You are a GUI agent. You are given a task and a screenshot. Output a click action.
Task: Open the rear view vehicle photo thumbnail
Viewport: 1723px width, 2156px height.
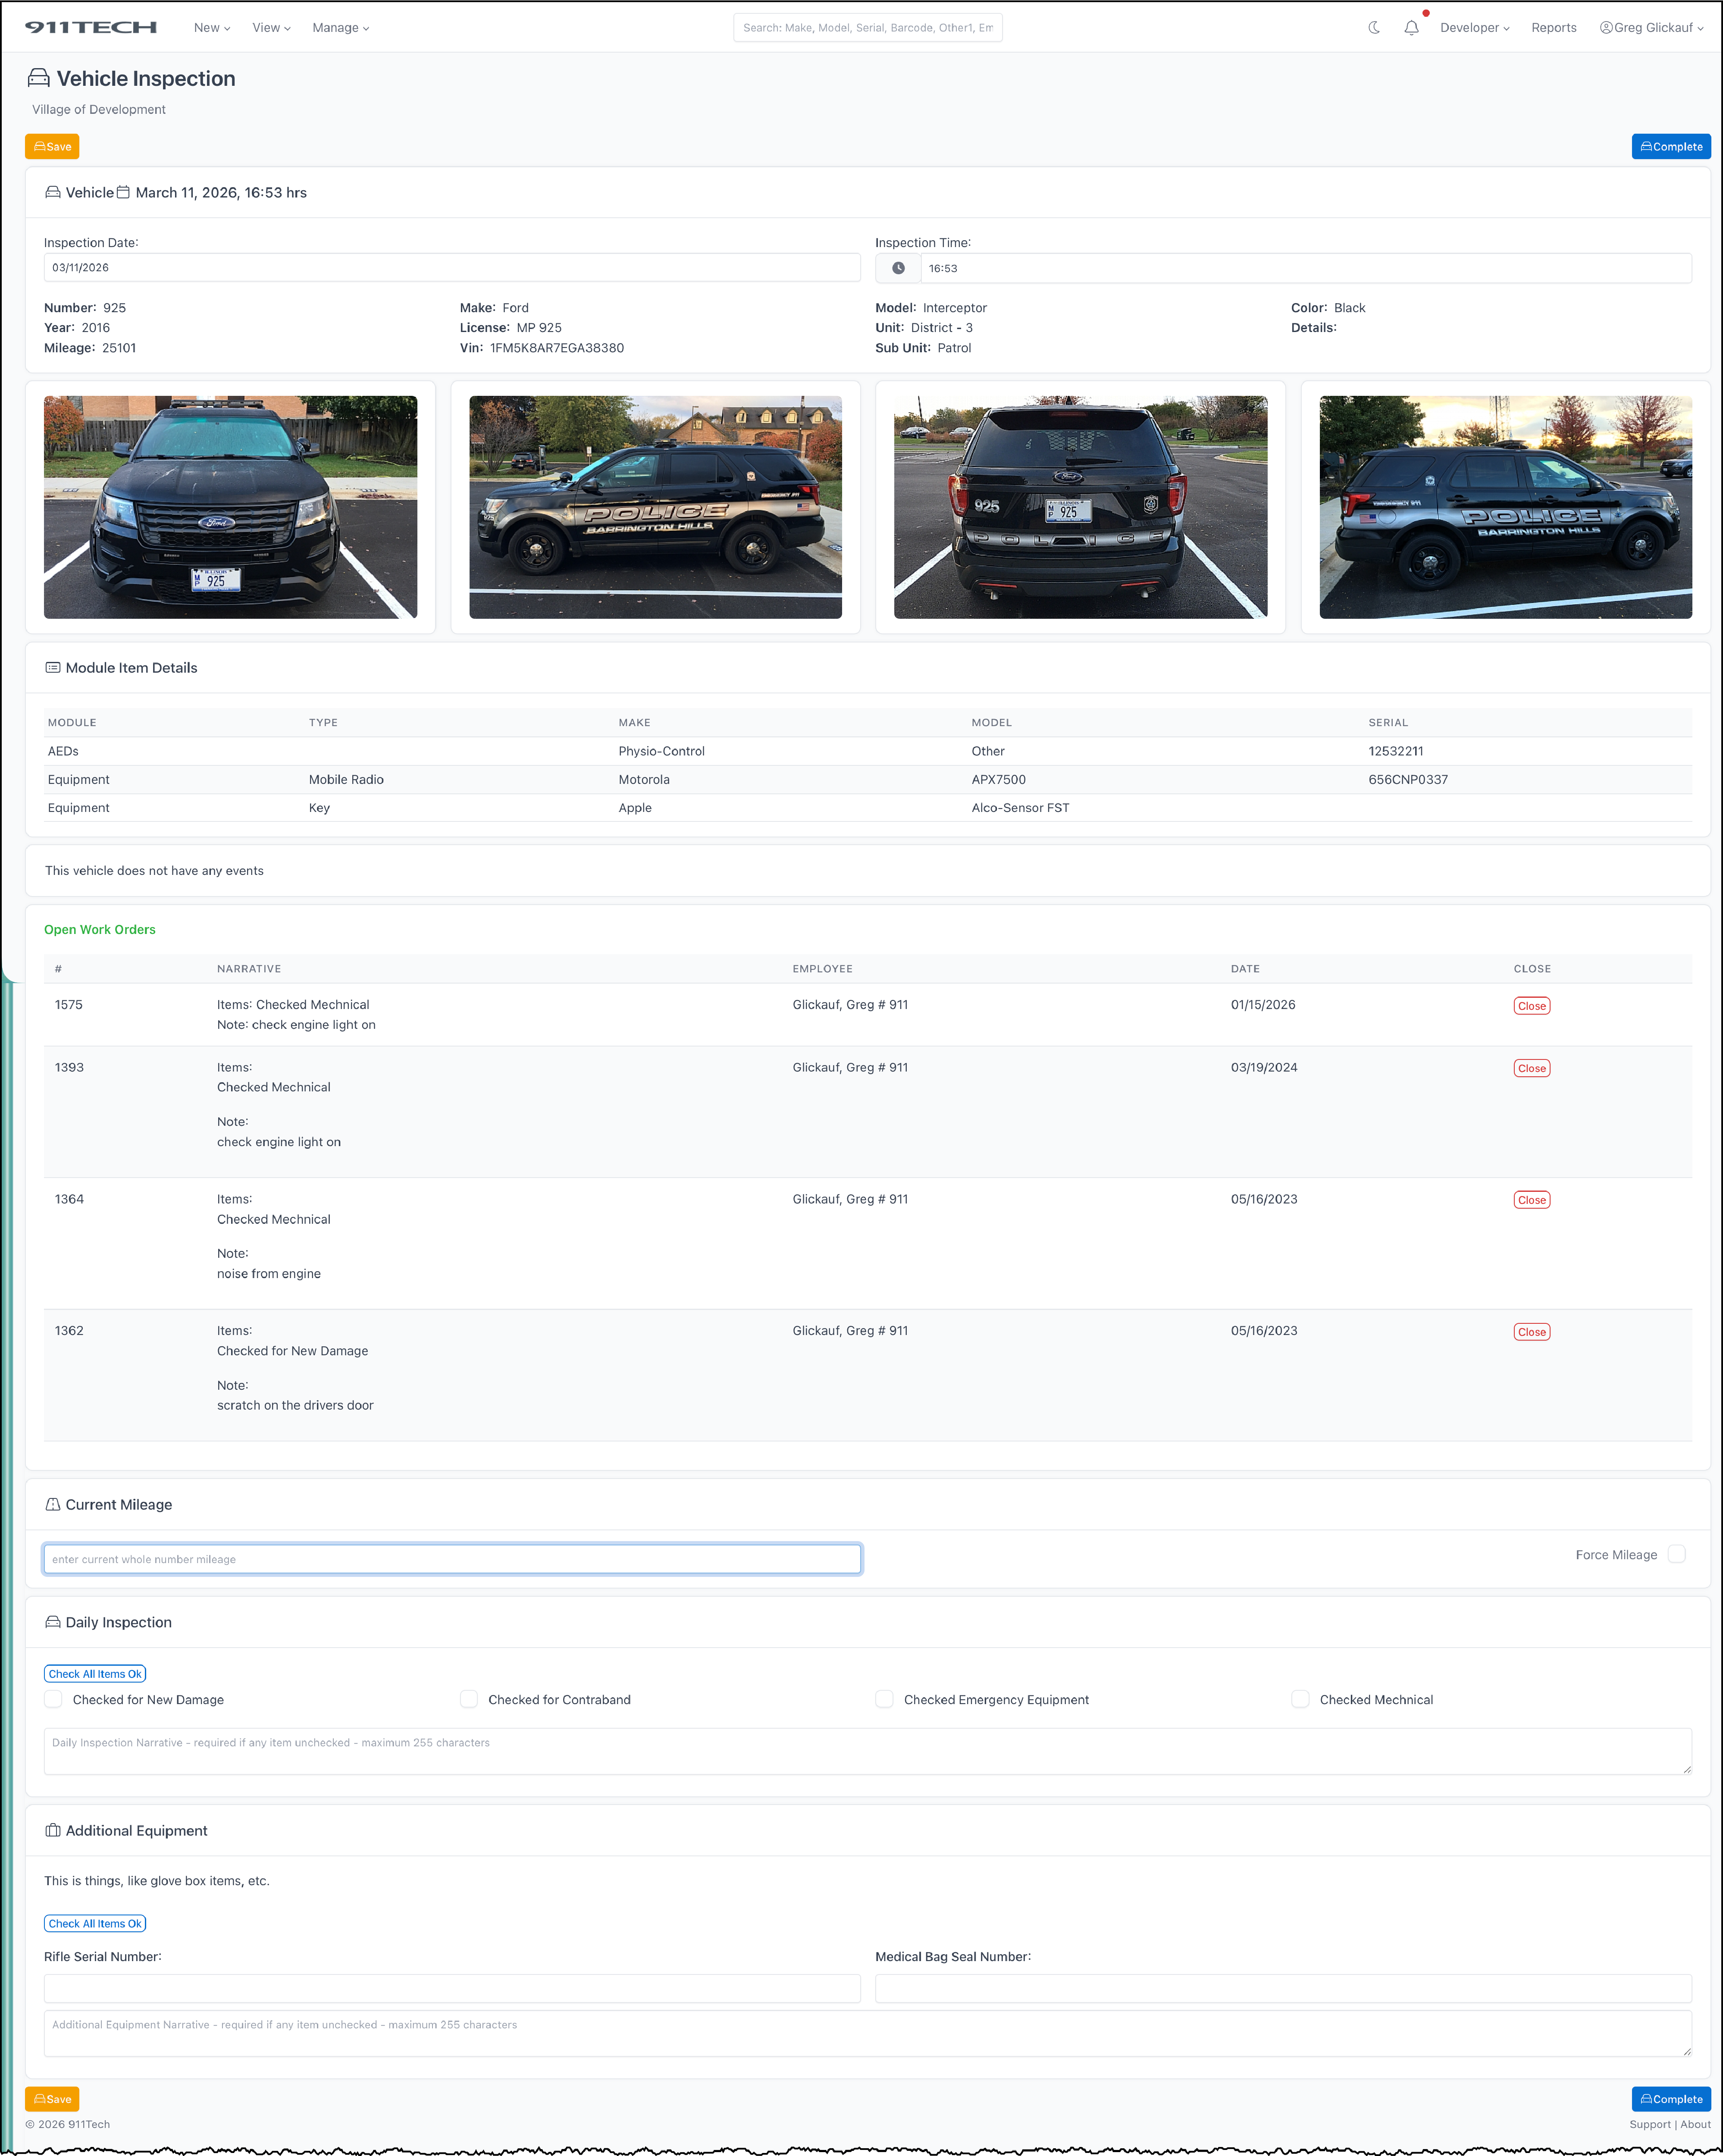point(1080,507)
